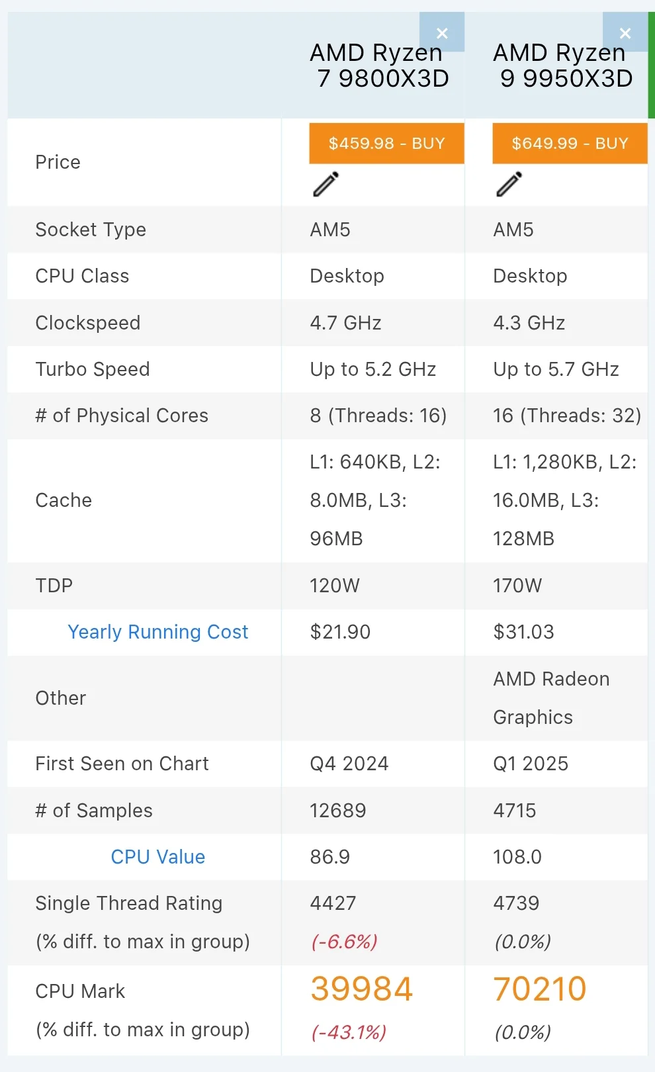Click the 4427 single thread rating
This screenshot has height=1072, width=655.
coord(333,903)
